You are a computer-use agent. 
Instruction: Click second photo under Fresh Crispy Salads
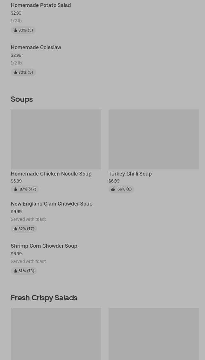[153, 334]
